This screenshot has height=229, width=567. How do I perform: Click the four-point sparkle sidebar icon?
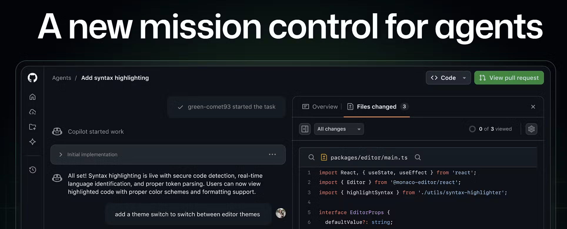coord(32,142)
